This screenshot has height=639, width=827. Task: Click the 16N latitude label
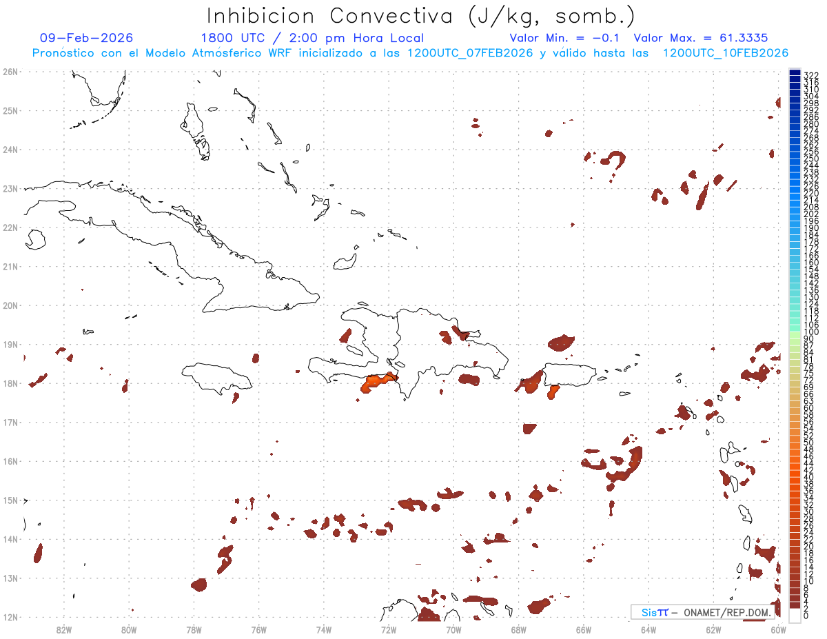10,460
